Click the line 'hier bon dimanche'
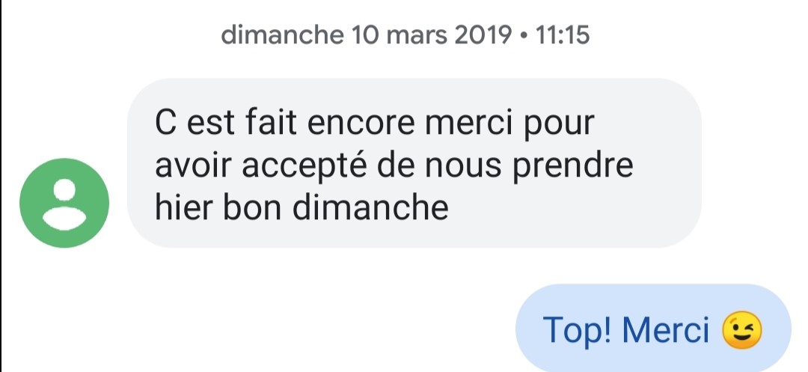808x372 pixels. [x=302, y=207]
